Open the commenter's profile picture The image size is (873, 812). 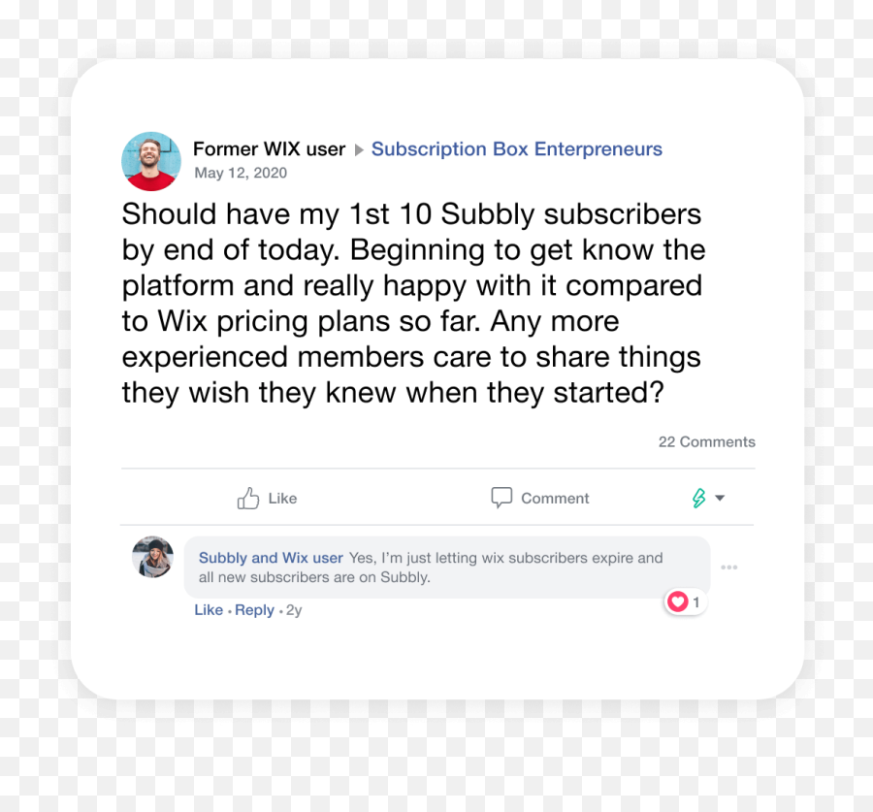153,557
